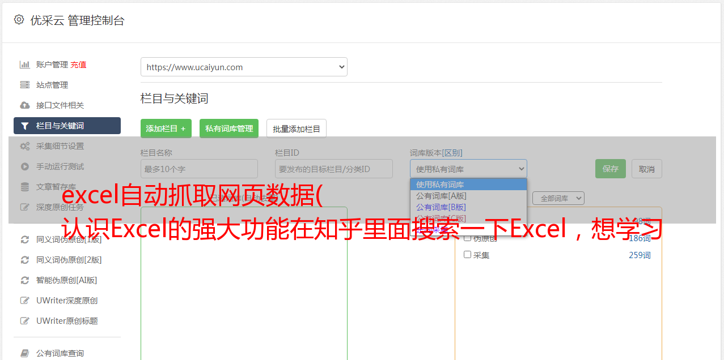
Task: Click the cloud upload icon for 接口文件相关
Action: pos(25,105)
